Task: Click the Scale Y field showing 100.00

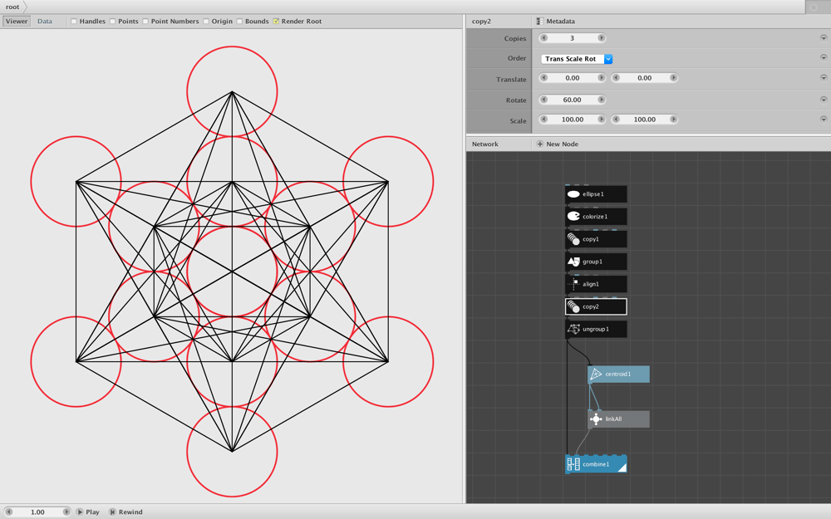Action: pos(644,119)
